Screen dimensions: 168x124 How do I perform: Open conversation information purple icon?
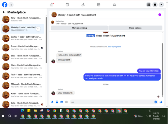[x=160, y=15]
